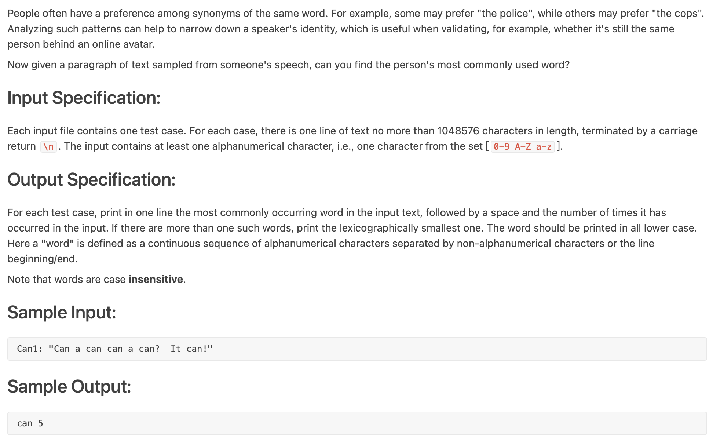Click the "0-9 A-Z a-z" inline code
This screenshot has width=713, height=441.
[x=522, y=147]
